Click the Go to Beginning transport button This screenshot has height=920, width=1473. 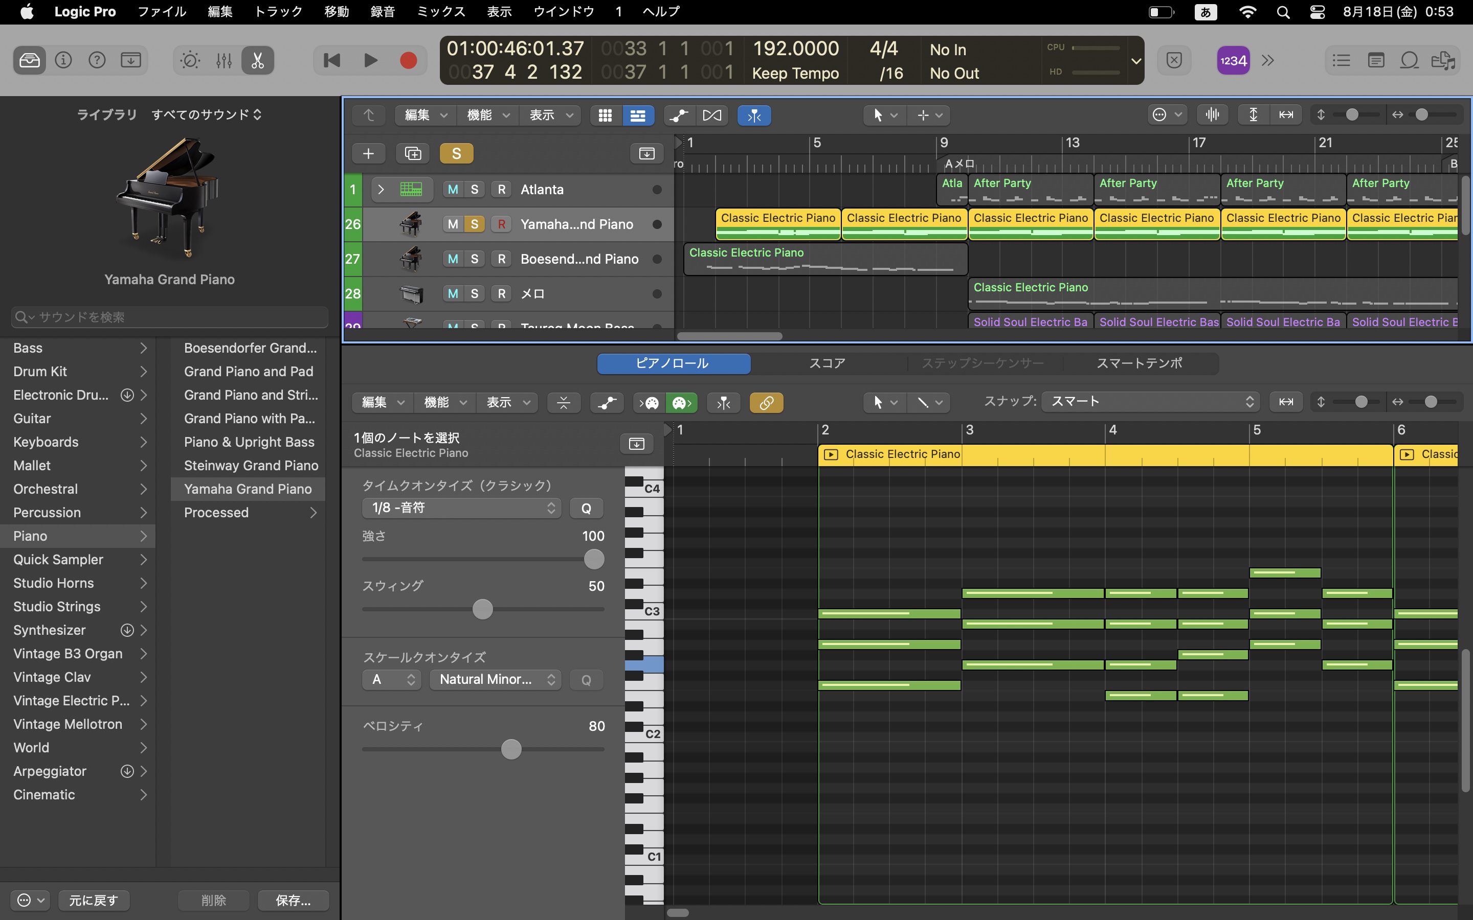(x=332, y=60)
